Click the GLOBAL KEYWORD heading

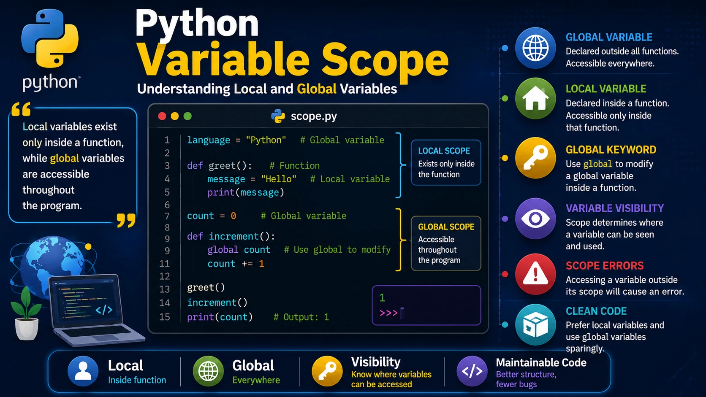tap(611, 150)
